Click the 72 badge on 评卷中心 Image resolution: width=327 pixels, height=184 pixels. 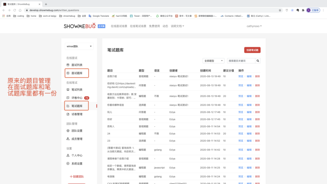[87, 98]
